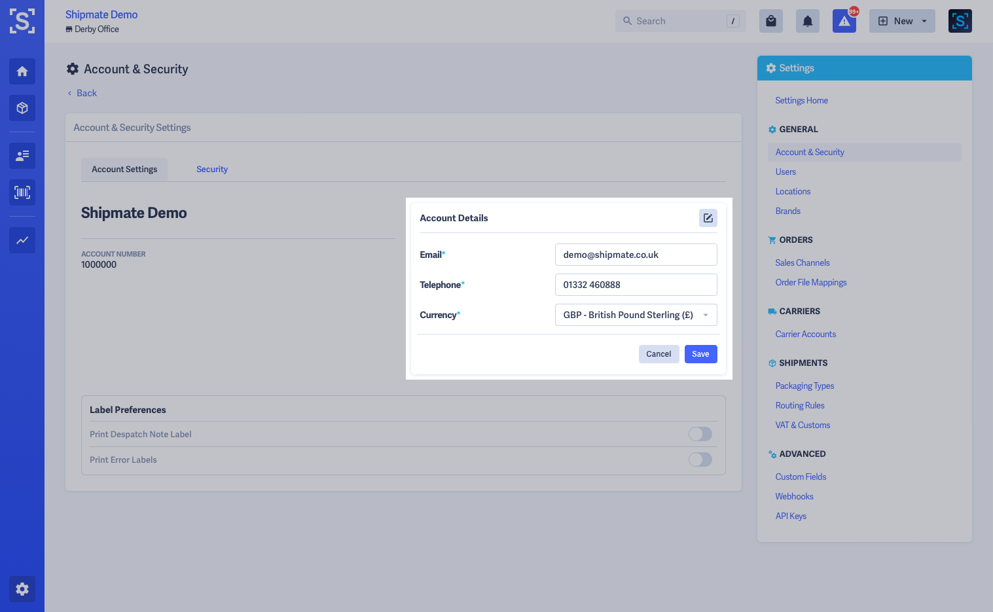Click account number value 1000000
Image resolution: width=993 pixels, height=612 pixels.
(x=99, y=264)
